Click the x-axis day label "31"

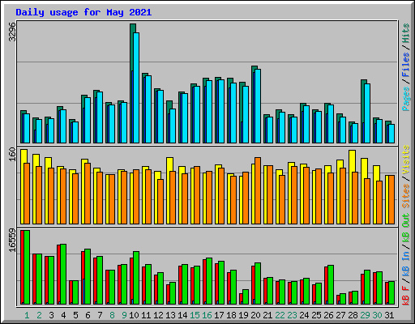point(389,315)
